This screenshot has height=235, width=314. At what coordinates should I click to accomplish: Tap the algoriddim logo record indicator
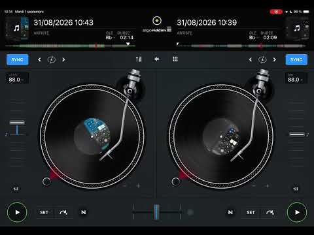pyautogui.click(x=157, y=21)
